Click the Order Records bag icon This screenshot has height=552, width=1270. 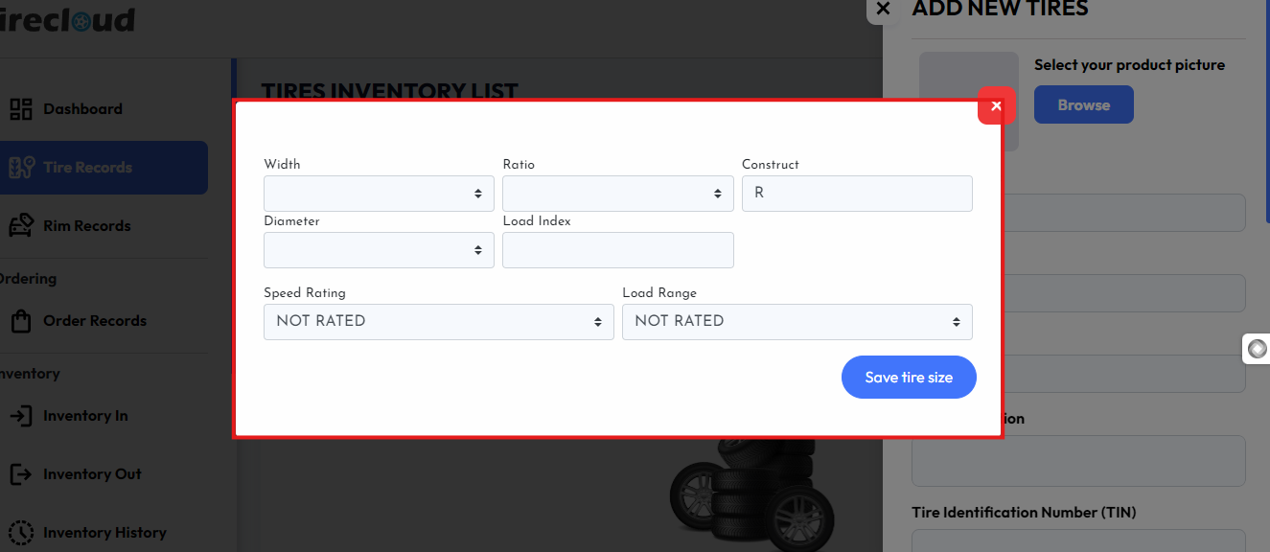(21, 321)
